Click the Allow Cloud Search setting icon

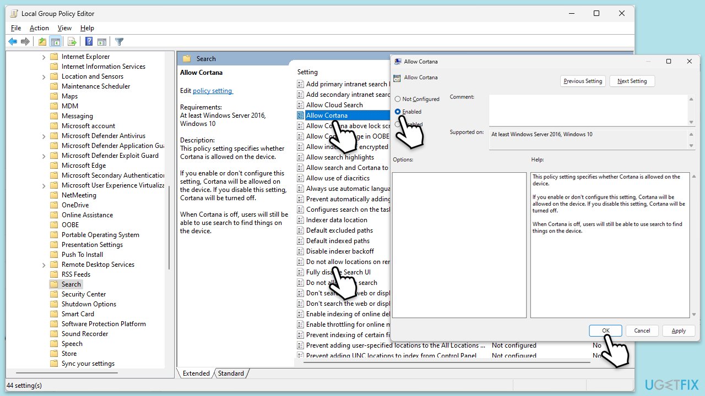pos(301,105)
